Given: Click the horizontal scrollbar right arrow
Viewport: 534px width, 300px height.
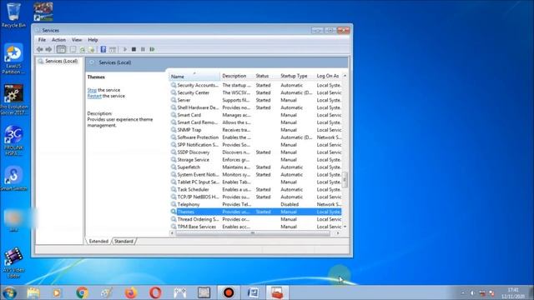Looking at the screenshot, I should click(x=337, y=233).
